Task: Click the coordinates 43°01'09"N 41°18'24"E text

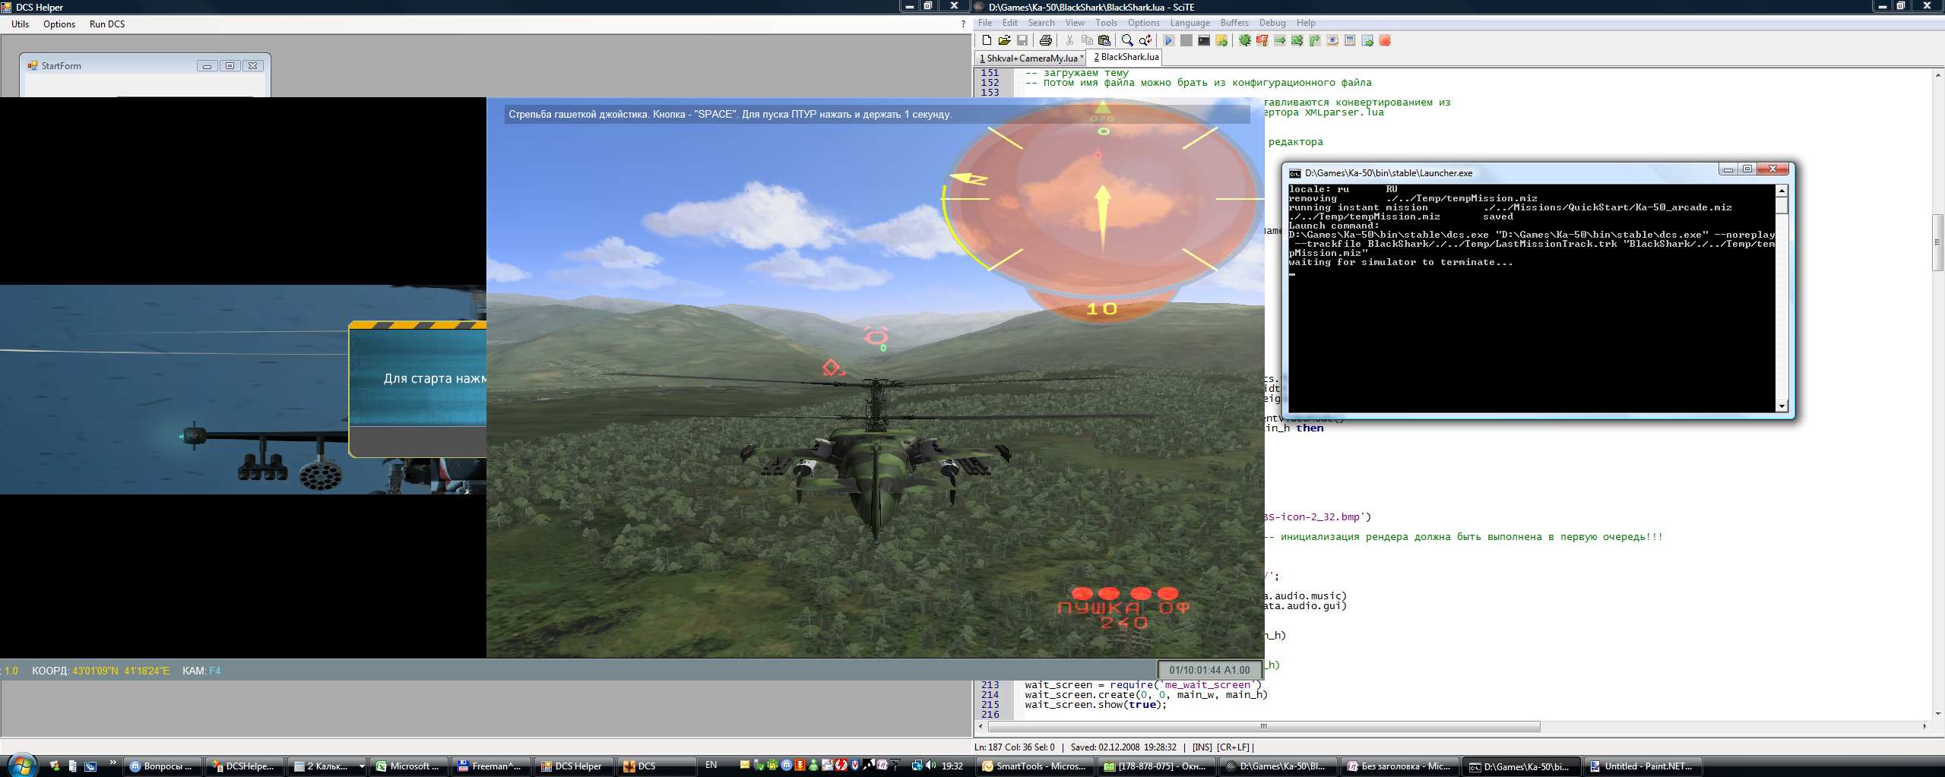Action: coord(121,671)
